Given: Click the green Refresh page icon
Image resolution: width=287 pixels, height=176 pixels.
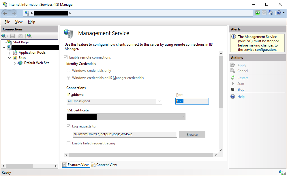Looking at the screenshot, I should 258,13.
